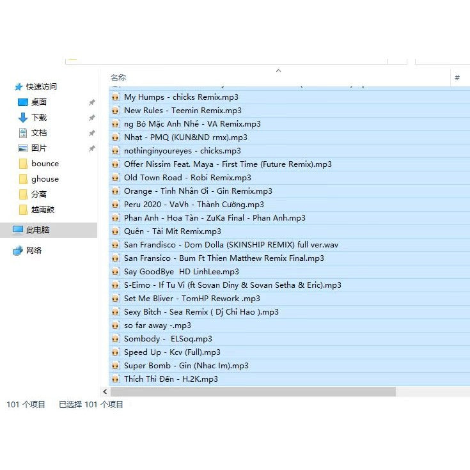
Task: Click audio icon of Say GoodBye file
Action: click(115, 272)
